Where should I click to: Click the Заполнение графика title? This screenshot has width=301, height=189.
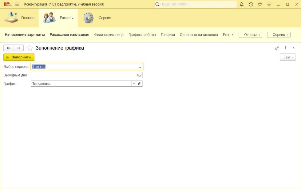tap(60, 48)
